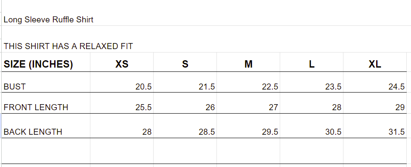The width and height of the screenshot is (411, 167).
Task: Select the L front length value 28
Action: [x=312, y=103]
